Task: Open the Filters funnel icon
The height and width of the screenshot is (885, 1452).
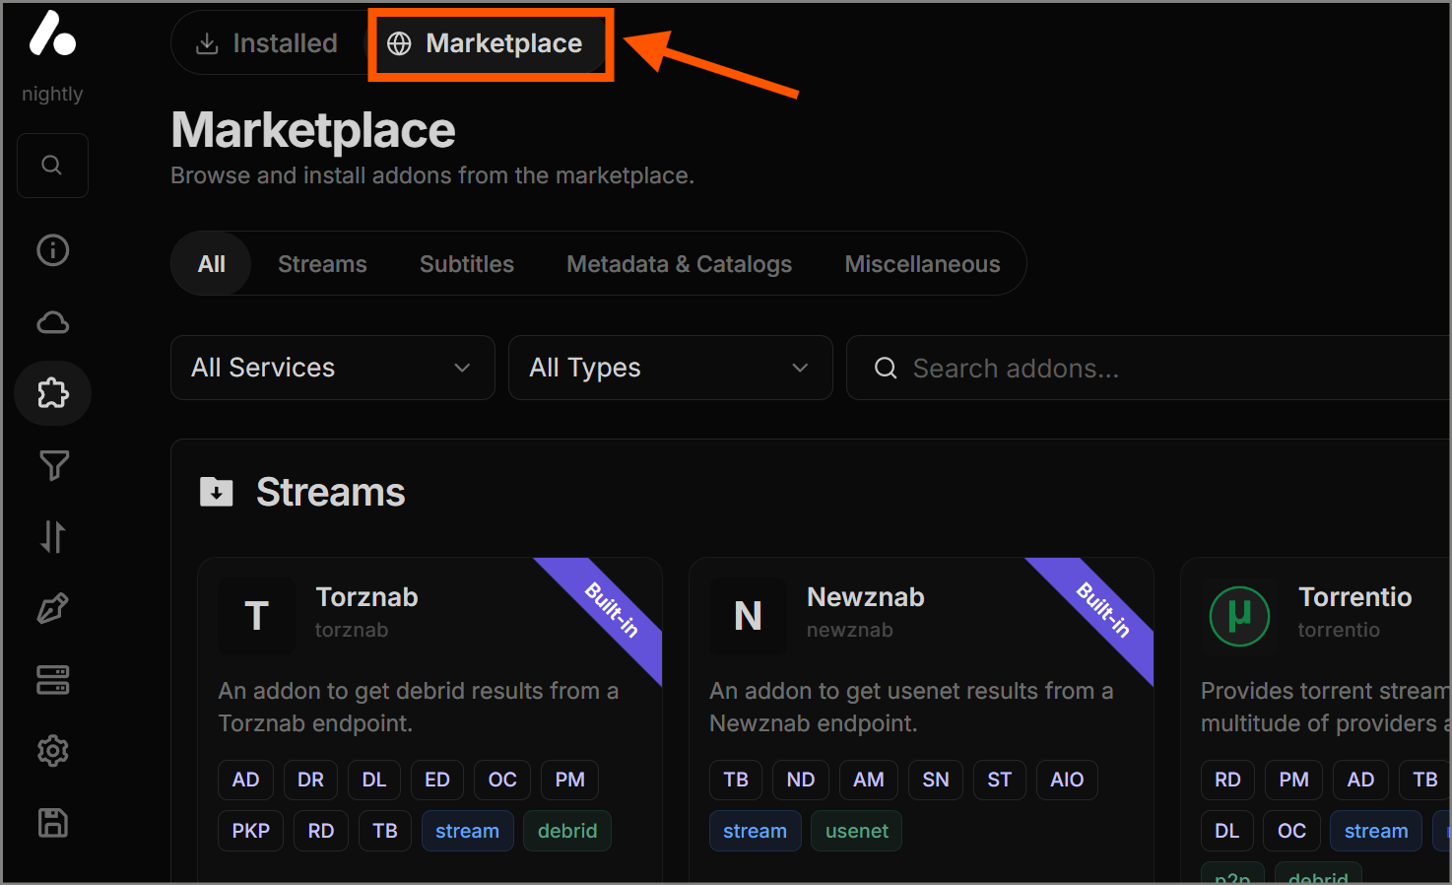Action: [x=53, y=465]
